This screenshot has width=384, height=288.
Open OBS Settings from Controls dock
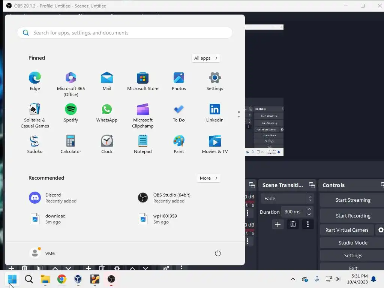(x=352, y=255)
